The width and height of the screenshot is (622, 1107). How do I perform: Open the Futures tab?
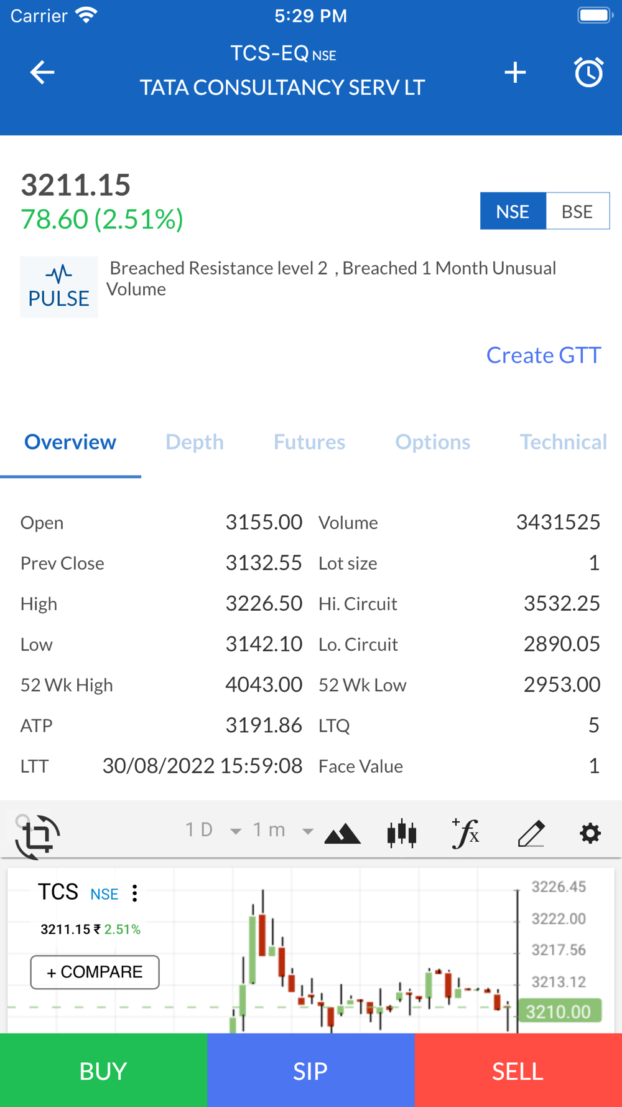(309, 442)
